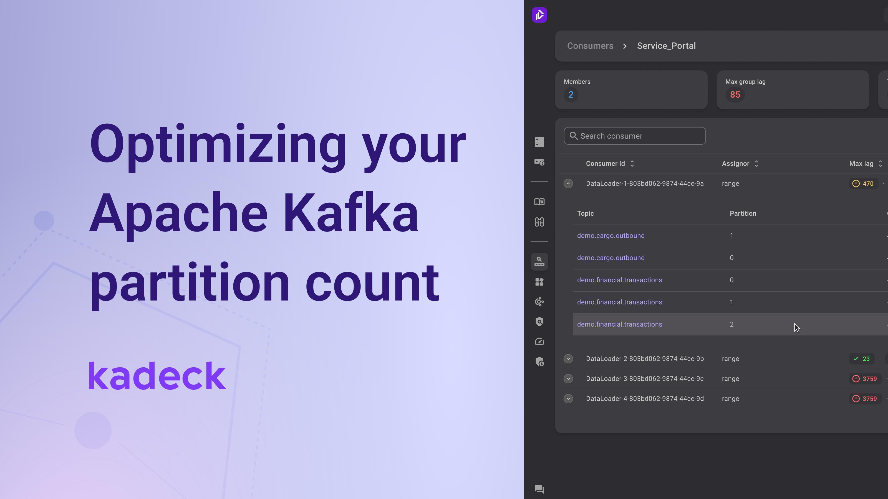This screenshot has height=499, width=888.
Task: Select the binoculars explorer icon
Action: tap(539, 222)
